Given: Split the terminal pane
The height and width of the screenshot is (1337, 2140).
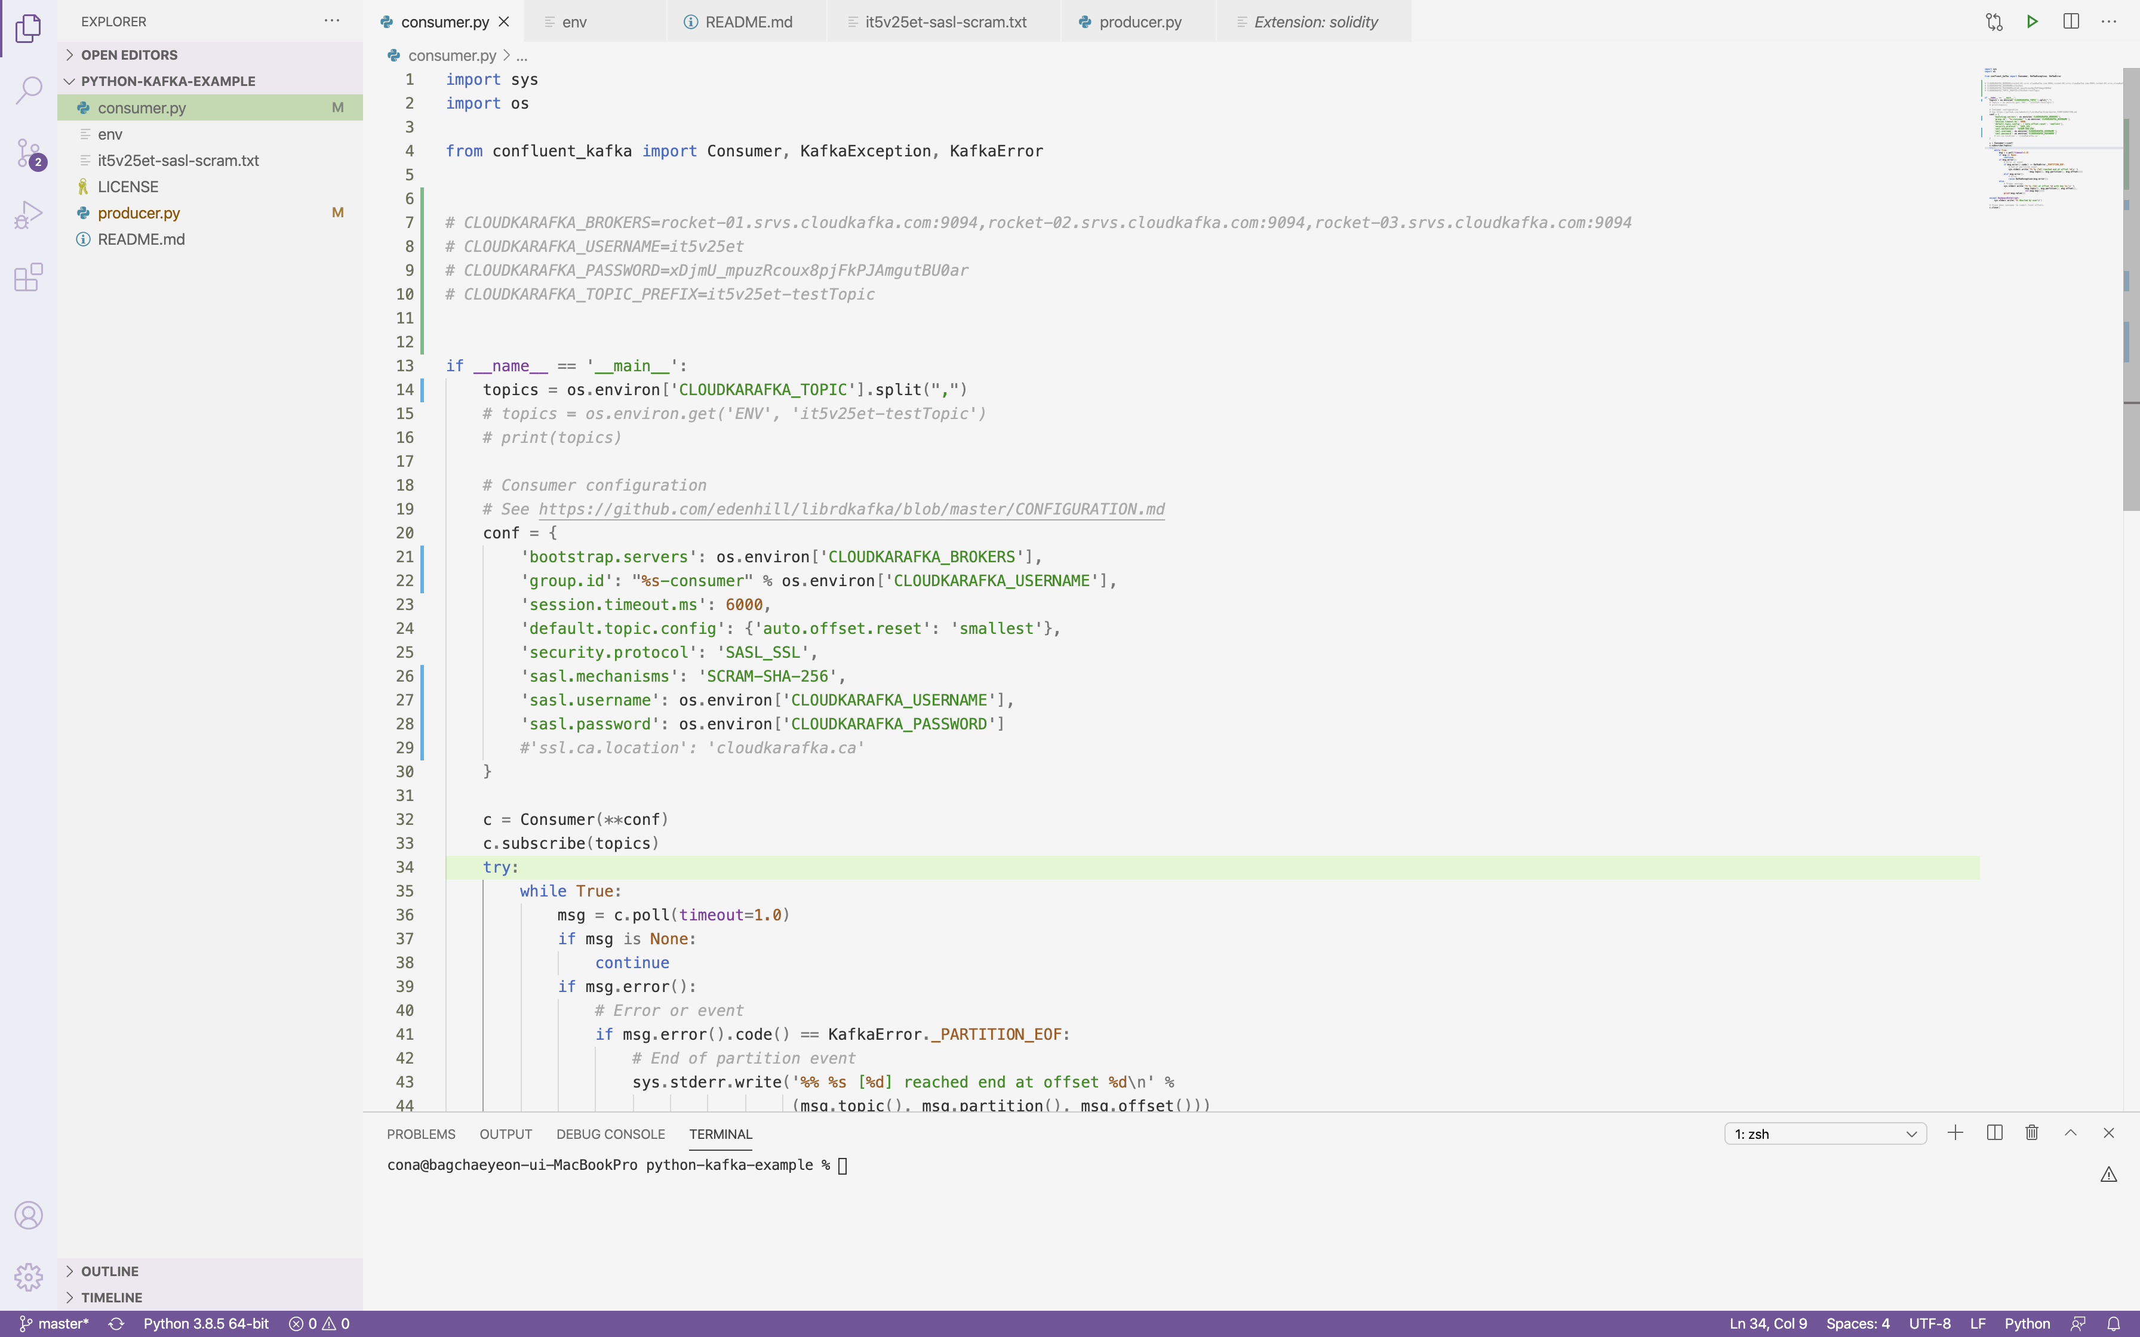Looking at the screenshot, I should [x=1994, y=1133].
